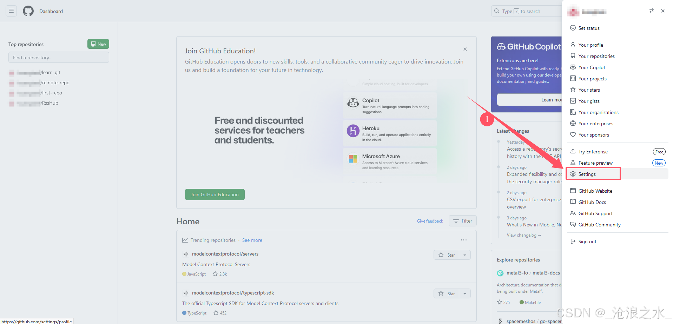
Task: Open trending repositories three-dot menu
Action: (464, 240)
